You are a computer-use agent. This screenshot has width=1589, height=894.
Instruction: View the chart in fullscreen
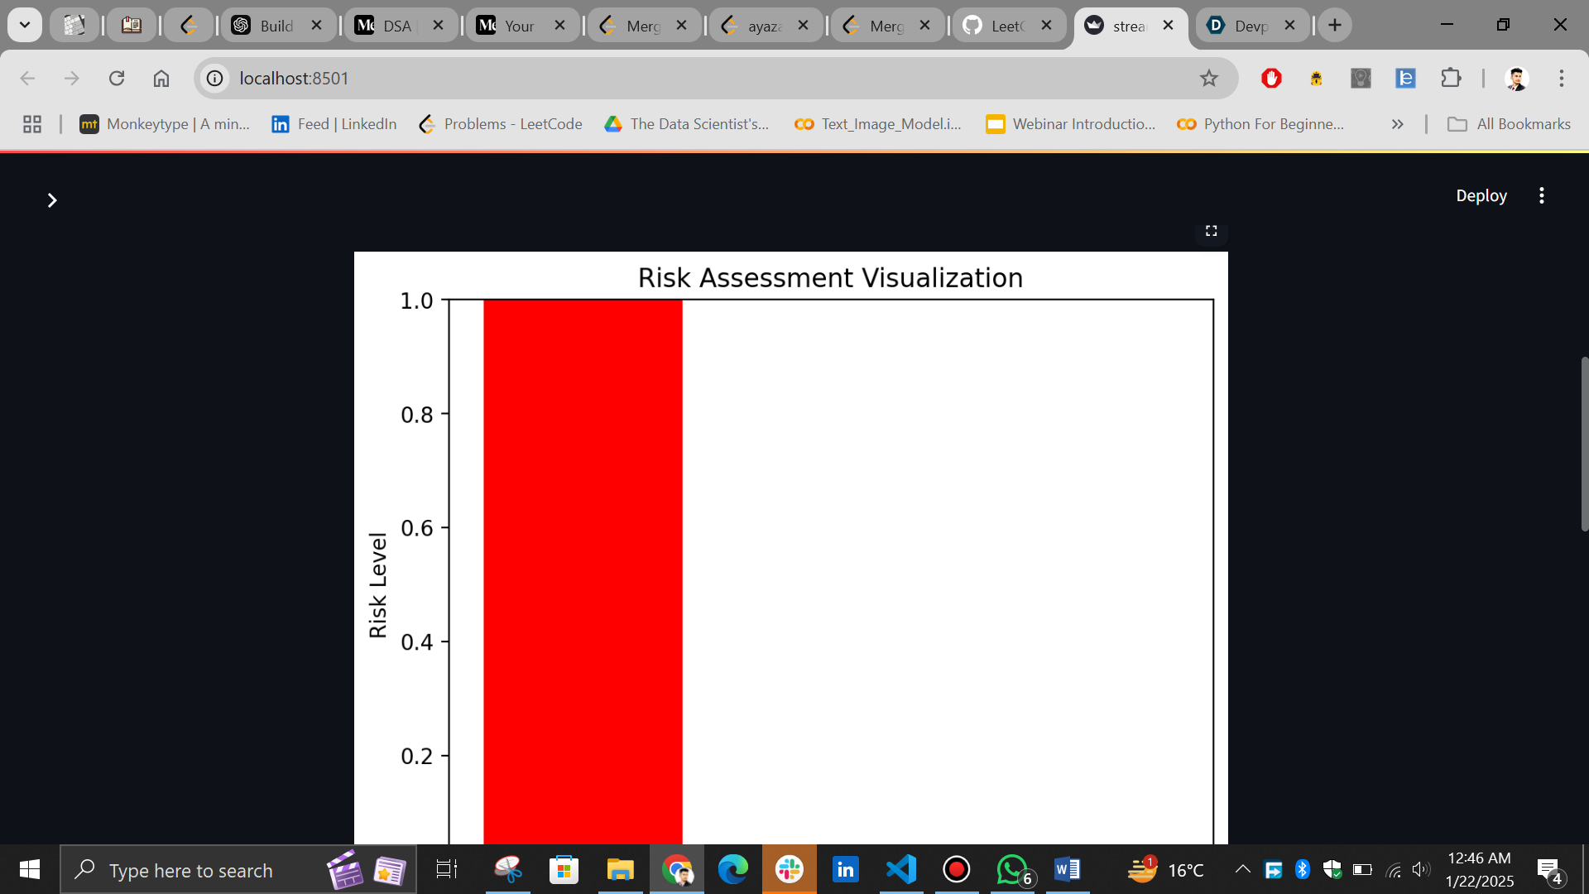coord(1211,231)
